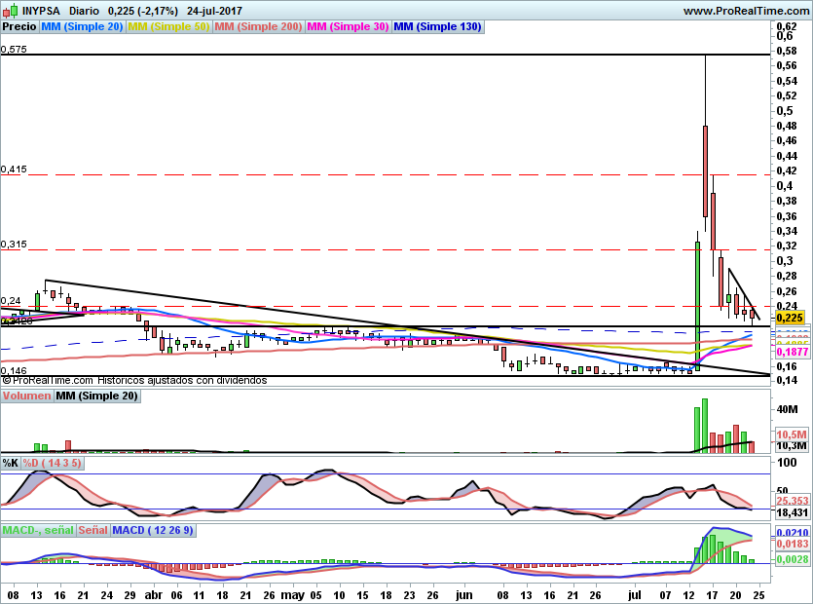This screenshot has width=813, height=604.
Task: Open the MM (Simple 200) indicator label
Action: (258, 27)
